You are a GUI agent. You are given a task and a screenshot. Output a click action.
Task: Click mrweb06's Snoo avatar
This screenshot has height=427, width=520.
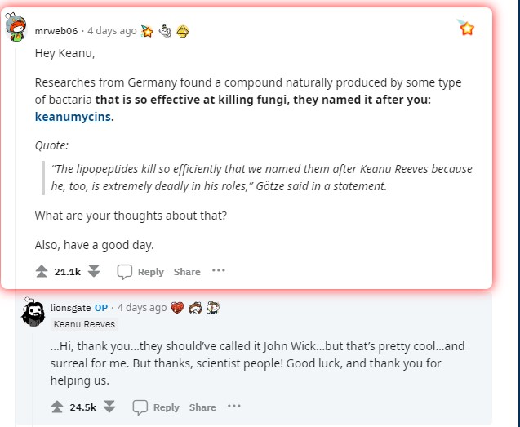point(16,29)
